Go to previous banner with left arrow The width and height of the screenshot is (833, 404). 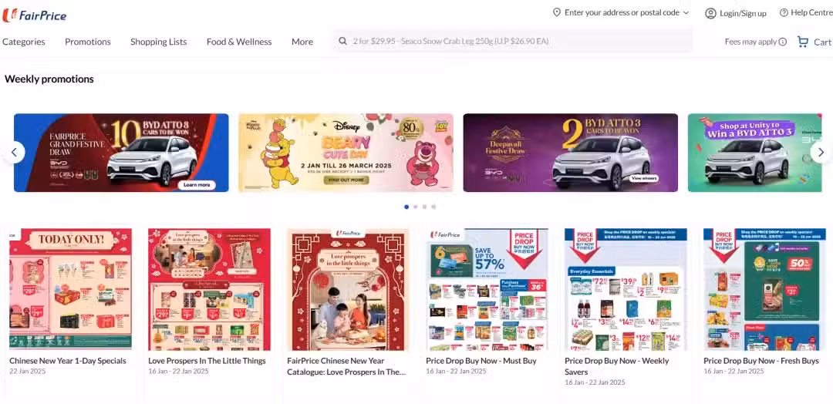click(15, 153)
